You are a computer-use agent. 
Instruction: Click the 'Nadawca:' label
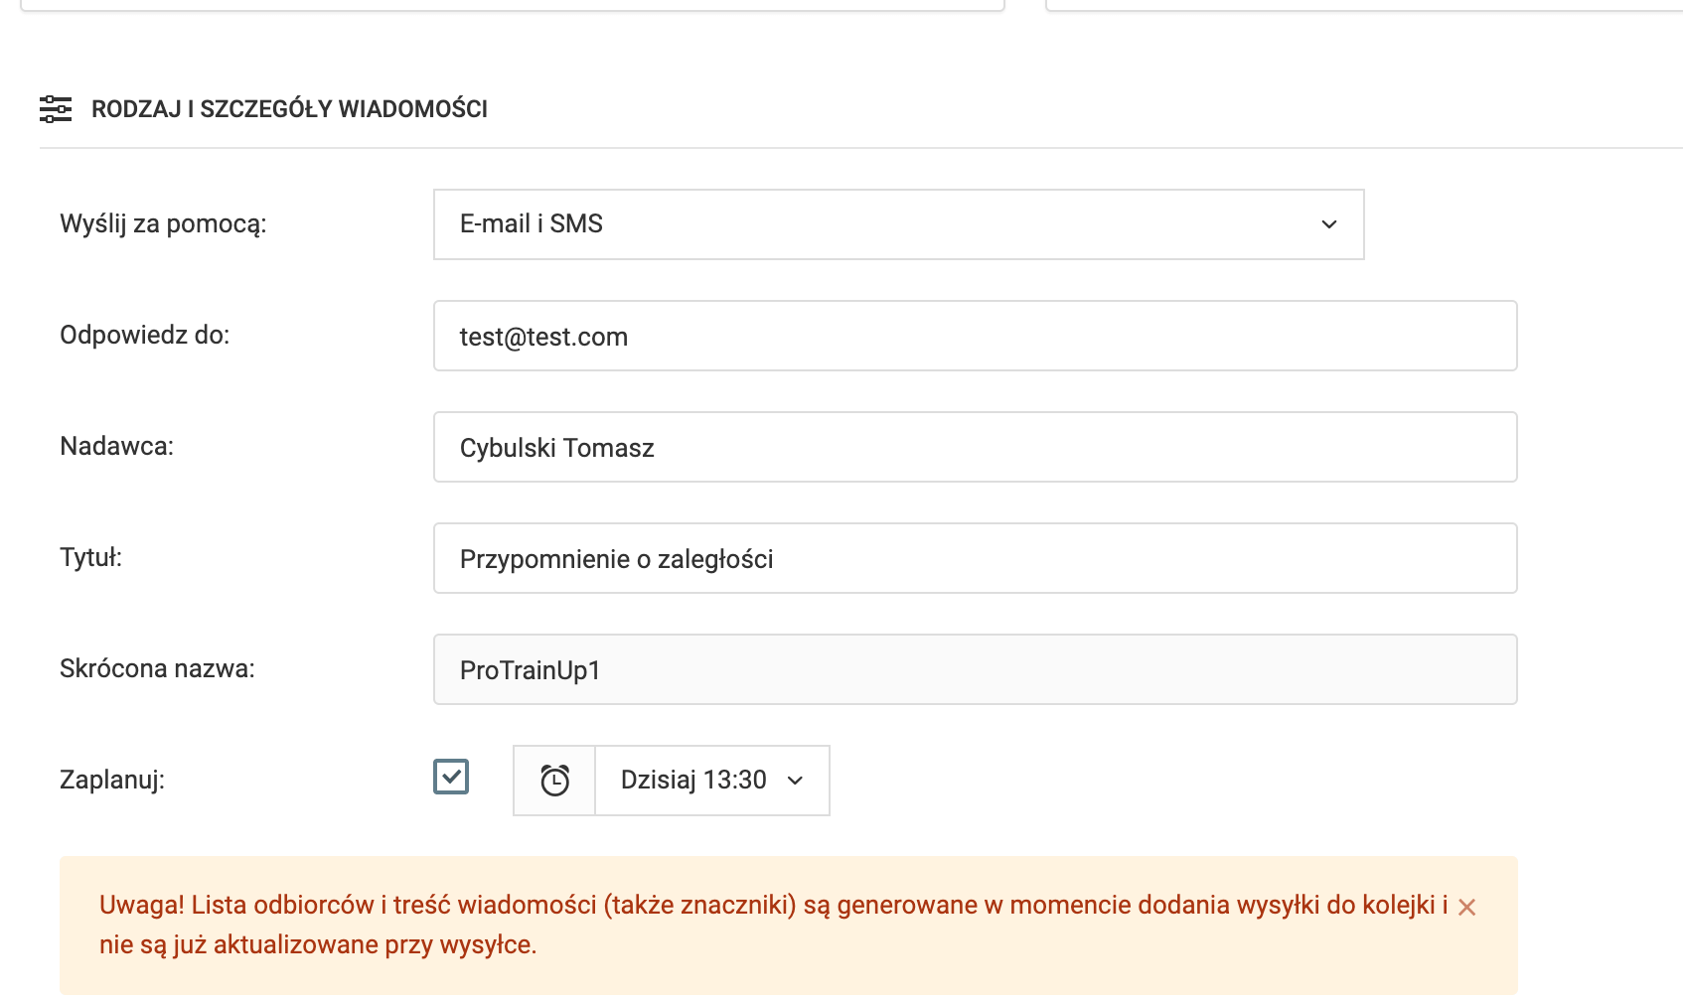(117, 446)
